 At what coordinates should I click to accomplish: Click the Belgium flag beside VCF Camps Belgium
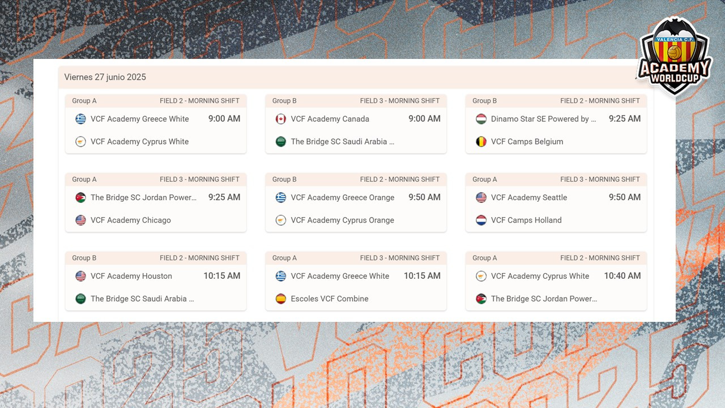pyautogui.click(x=481, y=142)
